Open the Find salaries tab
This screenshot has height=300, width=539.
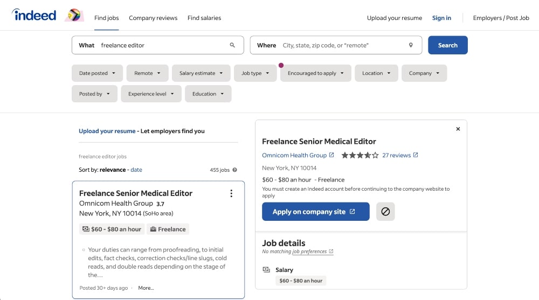pyautogui.click(x=204, y=18)
